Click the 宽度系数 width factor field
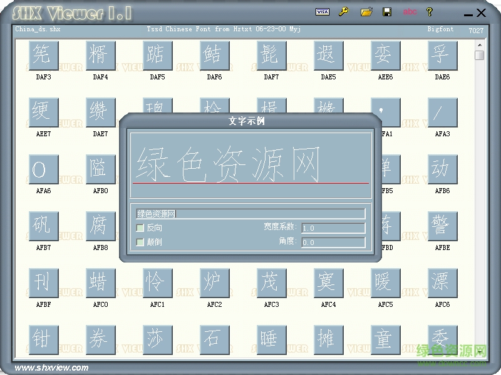The width and height of the screenshot is (501, 375). click(x=332, y=227)
